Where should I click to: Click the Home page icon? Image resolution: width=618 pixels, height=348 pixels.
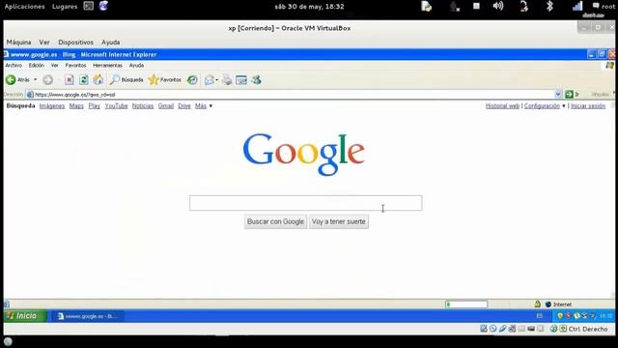click(98, 79)
